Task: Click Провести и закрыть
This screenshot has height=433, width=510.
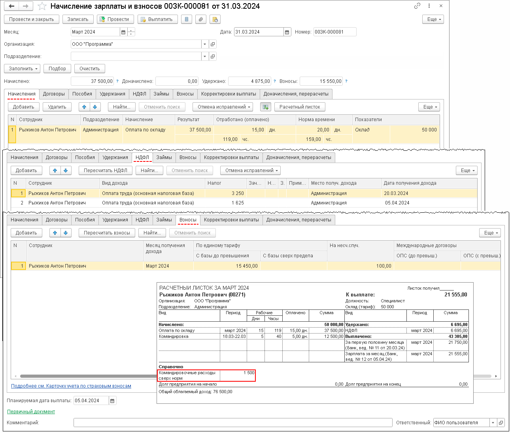Action: coord(32,19)
